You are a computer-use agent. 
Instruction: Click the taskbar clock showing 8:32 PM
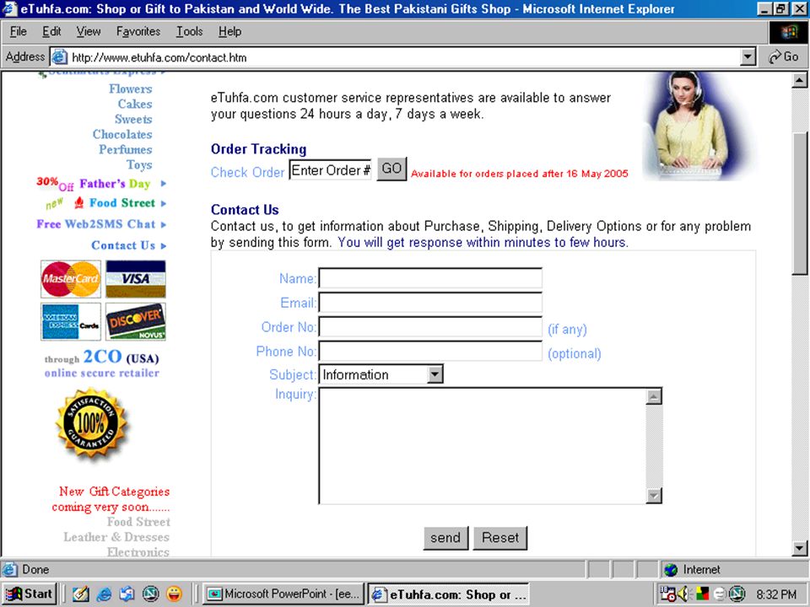776,594
